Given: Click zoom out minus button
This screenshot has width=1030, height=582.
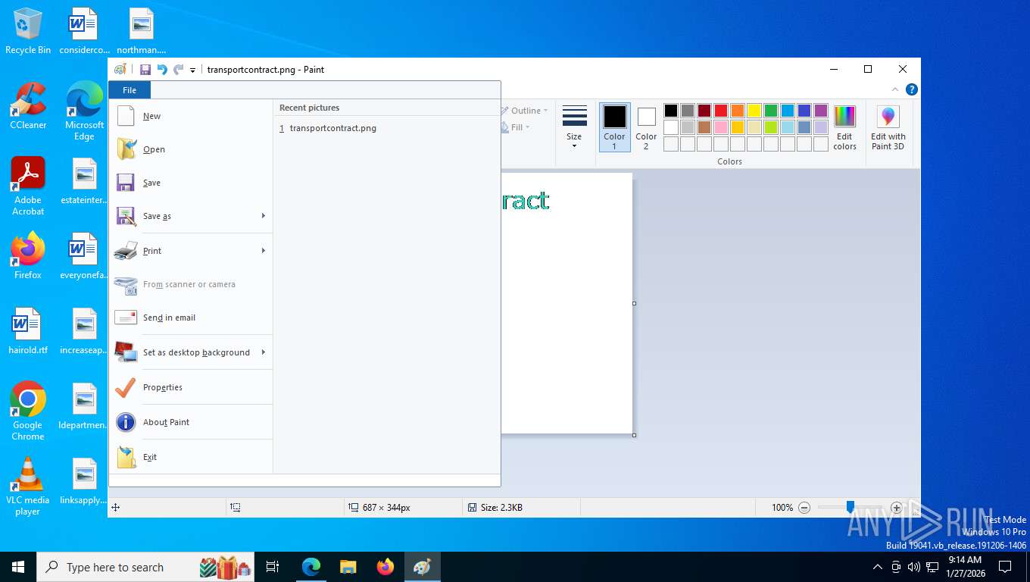Looking at the screenshot, I should tap(804, 508).
